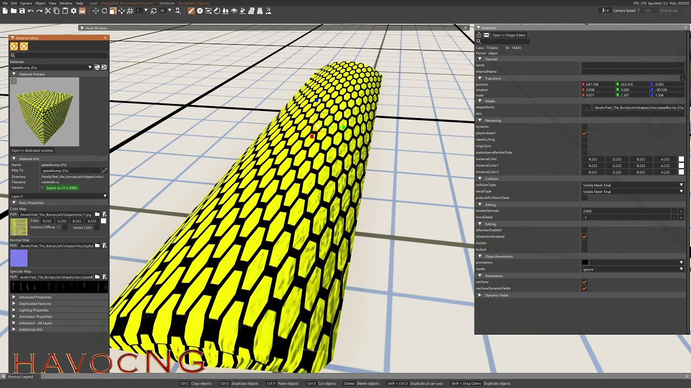Click the instanceColor white swatch
The image size is (691, 388).
pos(681,159)
